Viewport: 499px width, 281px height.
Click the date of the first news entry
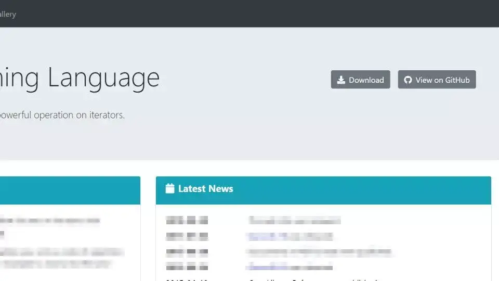click(187, 220)
